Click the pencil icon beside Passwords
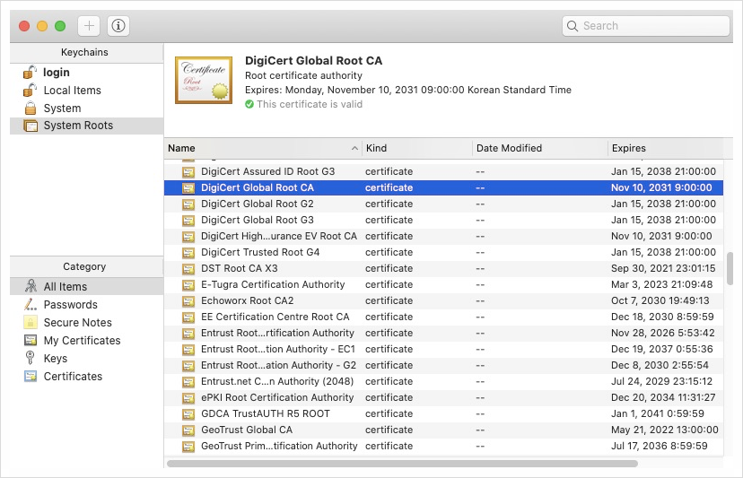743x478 pixels. [31, 304]
